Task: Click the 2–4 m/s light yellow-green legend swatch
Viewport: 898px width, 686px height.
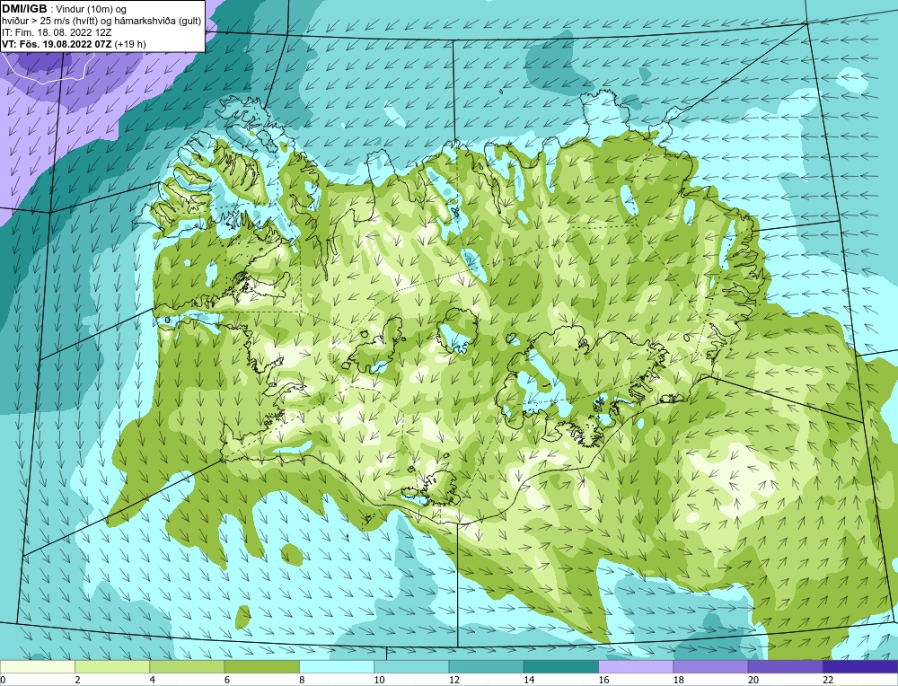Action: (112, 667)
